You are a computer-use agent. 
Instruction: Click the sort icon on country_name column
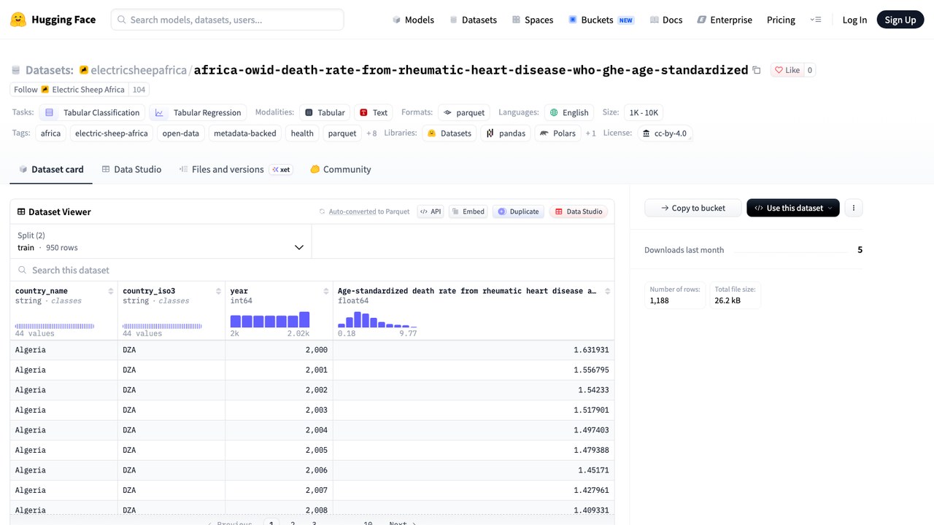pyautogui.click(x=111, y=291)
